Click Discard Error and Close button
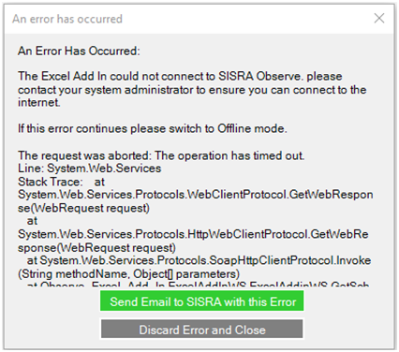The width and height of the screenshot is (399, 352). pyautogui.click(x=201, y=329)
